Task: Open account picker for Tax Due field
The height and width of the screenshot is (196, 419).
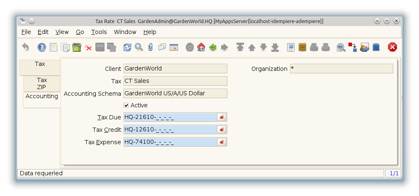Action: pos(222,117)
